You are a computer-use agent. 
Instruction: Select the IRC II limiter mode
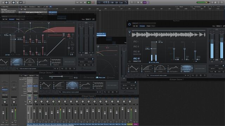click(x=136, y=47)
